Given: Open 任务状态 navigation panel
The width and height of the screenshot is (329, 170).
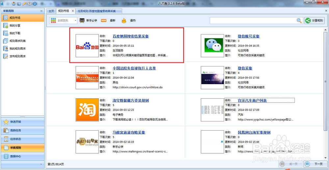Looking at the screenshot, I should coord(22,139).
